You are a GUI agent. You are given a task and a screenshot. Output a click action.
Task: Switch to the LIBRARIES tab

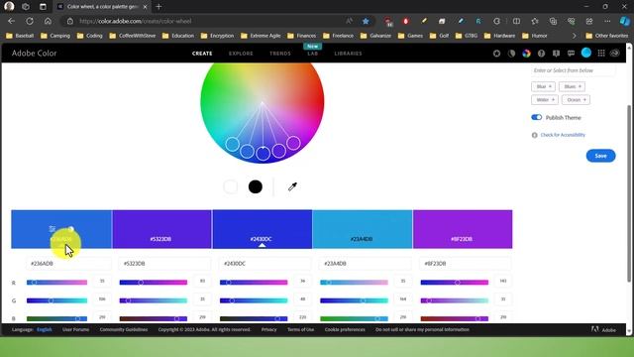coord(348,54)
